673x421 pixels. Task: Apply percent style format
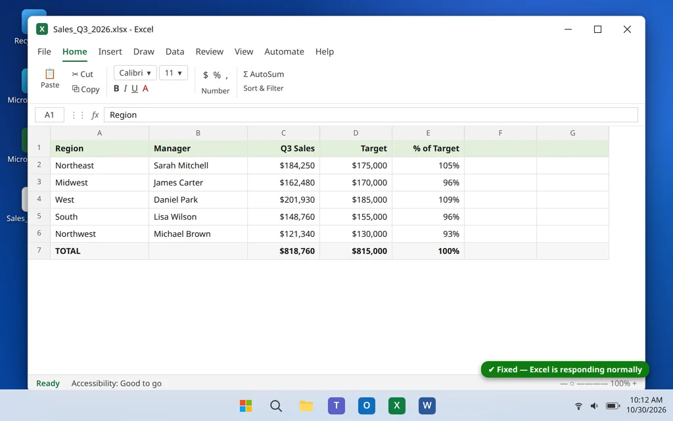217,75
